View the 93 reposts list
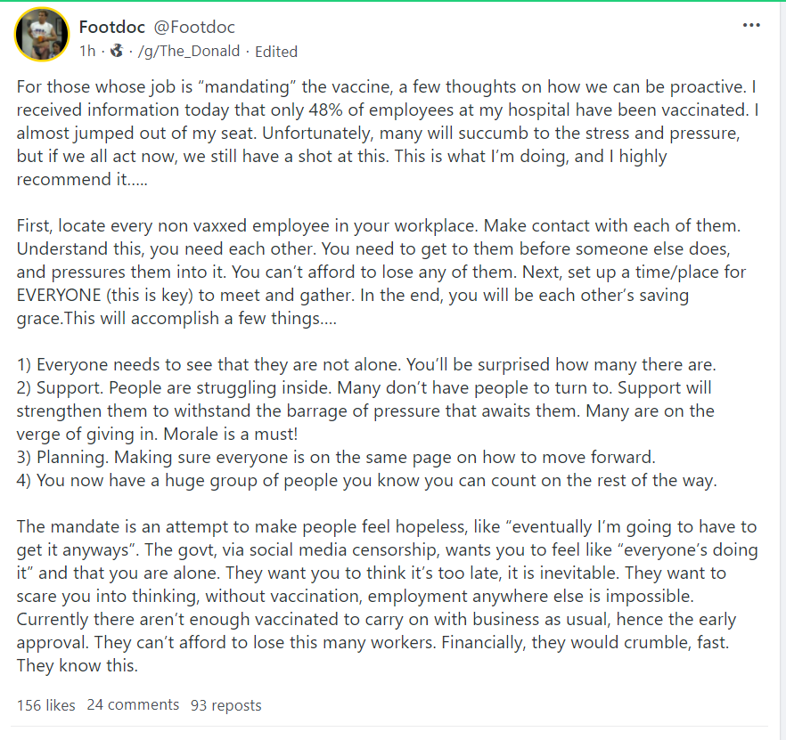The height and width of the screenshot is (740, 786). click(x=226, y=705)
